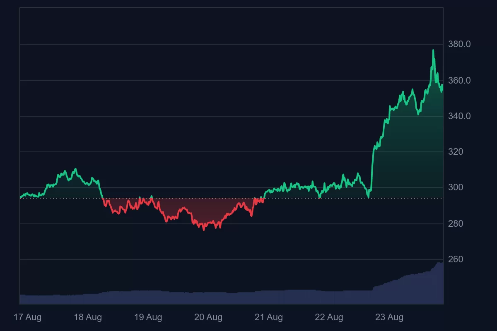Image resolution: width=497 pixels, height=331 pixels.
Task: Click the lowest red trough near 20 Aug
Action: point(203,229)
